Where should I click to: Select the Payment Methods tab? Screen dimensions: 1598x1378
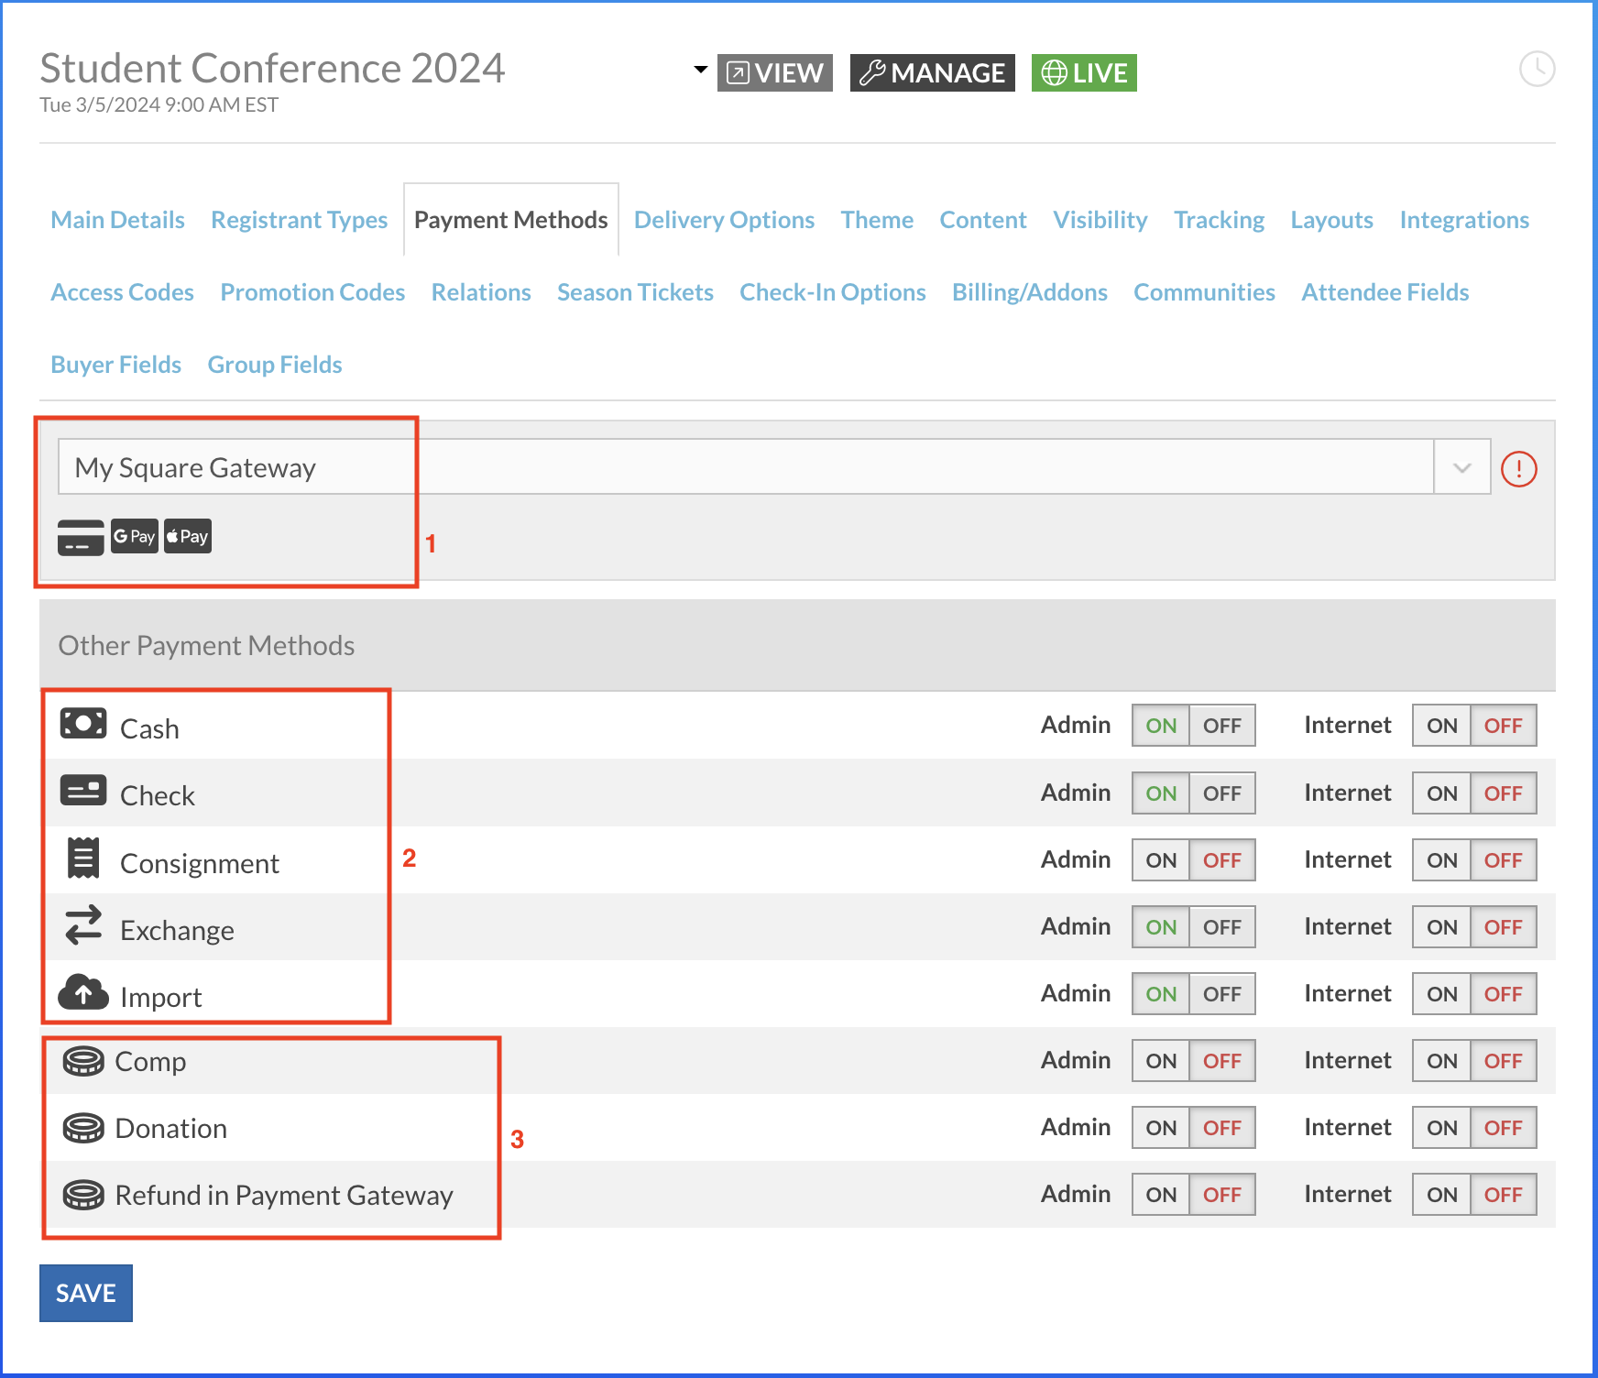[511, 220]
